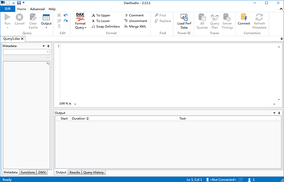Click Refresh Metadata icon

(259, 17)
